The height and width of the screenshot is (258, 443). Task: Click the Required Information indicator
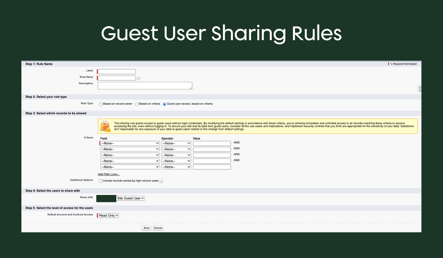pyautogui.click(x=402, y=63)
